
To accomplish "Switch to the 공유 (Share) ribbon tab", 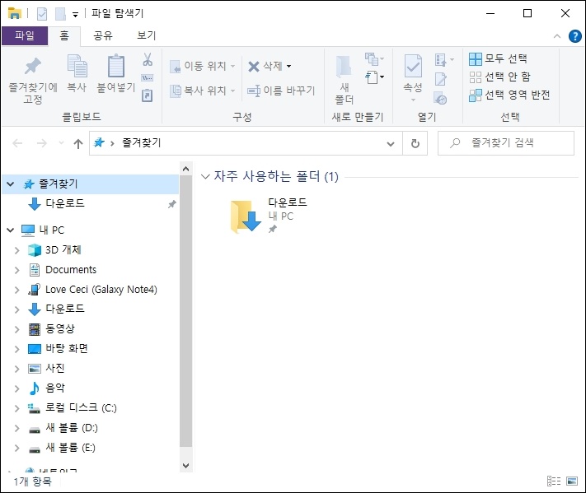I will click(x=103, y=36).
